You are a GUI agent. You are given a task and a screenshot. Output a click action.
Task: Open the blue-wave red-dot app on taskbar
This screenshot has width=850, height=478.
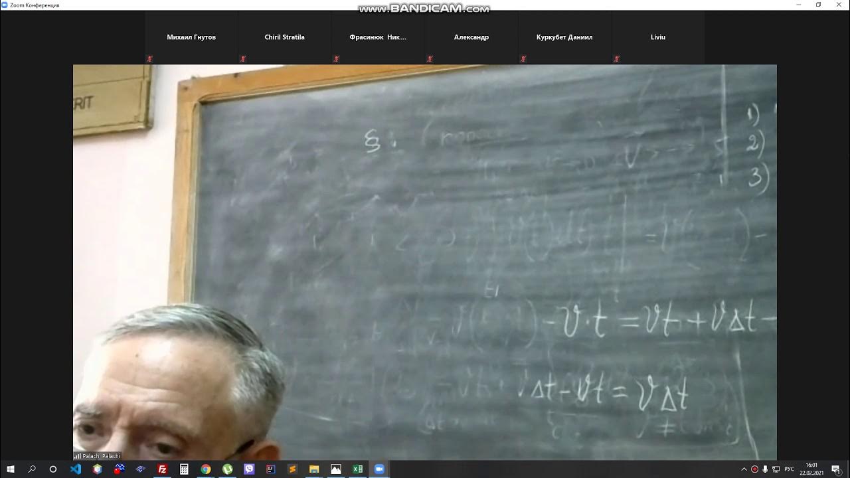pyautogui.click(x=120, y=469)
